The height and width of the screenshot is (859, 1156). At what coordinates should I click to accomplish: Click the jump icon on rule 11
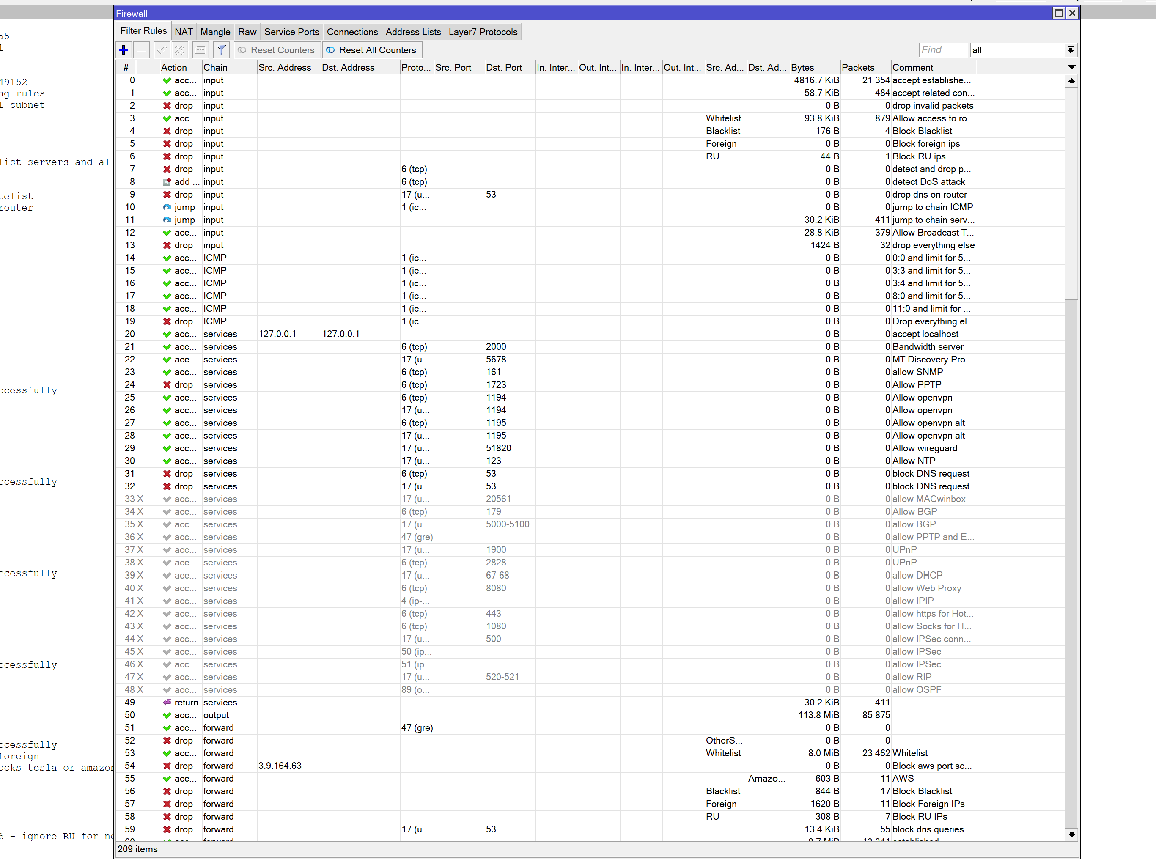167,220
